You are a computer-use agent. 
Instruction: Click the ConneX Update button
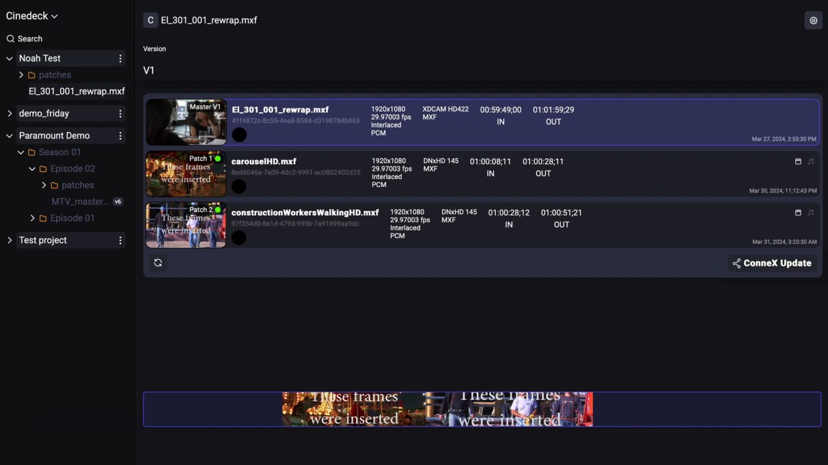pyautogui.click(x=772, y=263)
